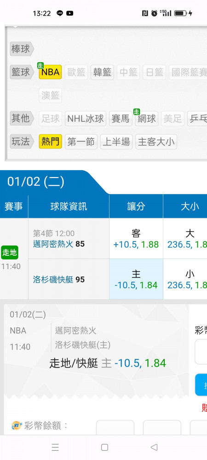This screenshot has width=207, height=460.
Task: Open the 玩法 category label
Action: pos(22,142)
